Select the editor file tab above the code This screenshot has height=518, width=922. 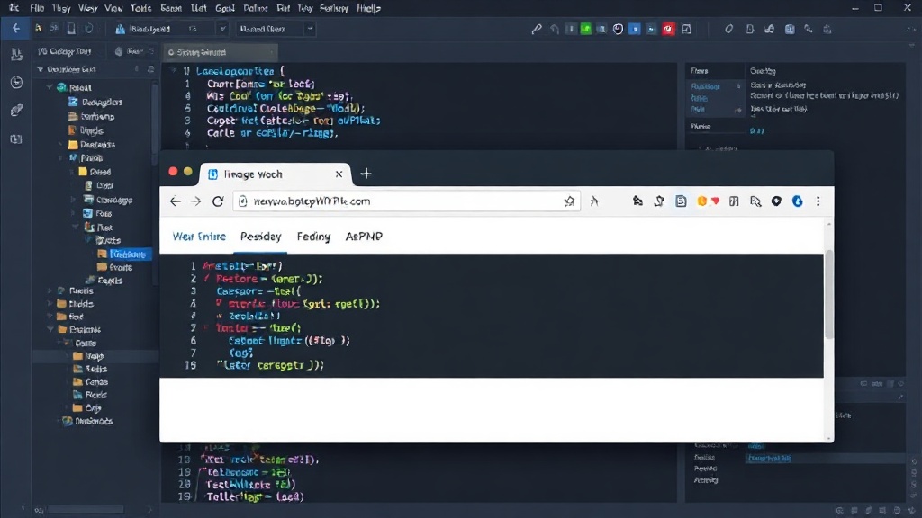point(220,52)
